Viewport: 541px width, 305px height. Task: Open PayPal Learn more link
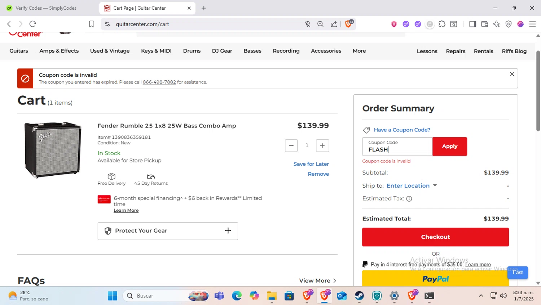478,265
